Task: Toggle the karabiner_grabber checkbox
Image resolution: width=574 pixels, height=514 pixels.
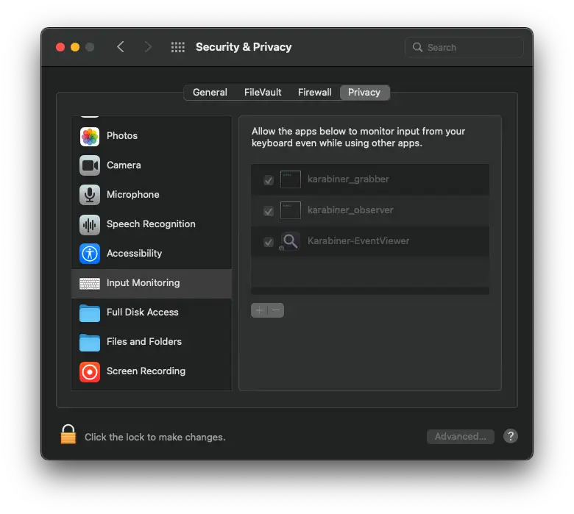Action: click(x=269, y=180)
